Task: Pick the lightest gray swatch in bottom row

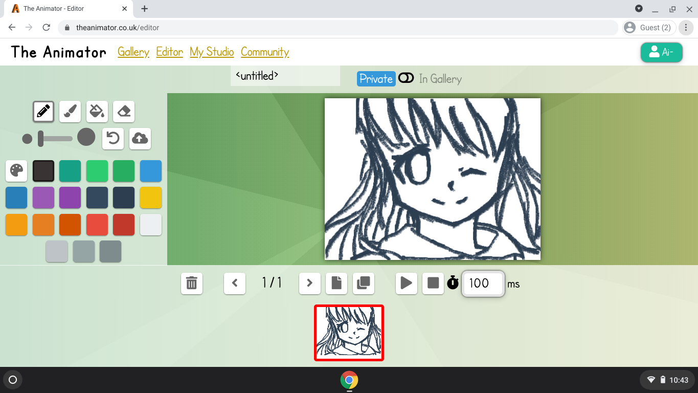Action: pos(57,251)
